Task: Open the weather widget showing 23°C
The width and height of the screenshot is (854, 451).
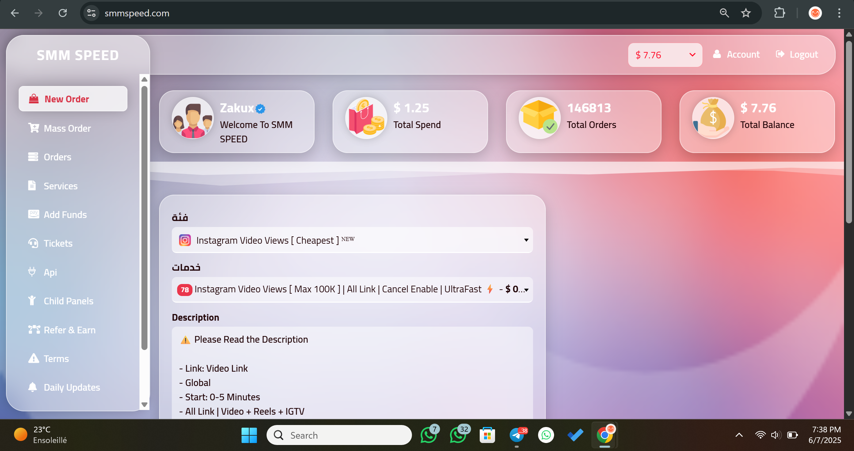Action: (x=41, y=435)
